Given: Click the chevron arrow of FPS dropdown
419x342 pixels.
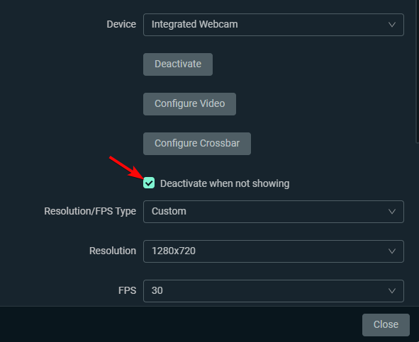Looking at the screenshot, I should point(392,291).
